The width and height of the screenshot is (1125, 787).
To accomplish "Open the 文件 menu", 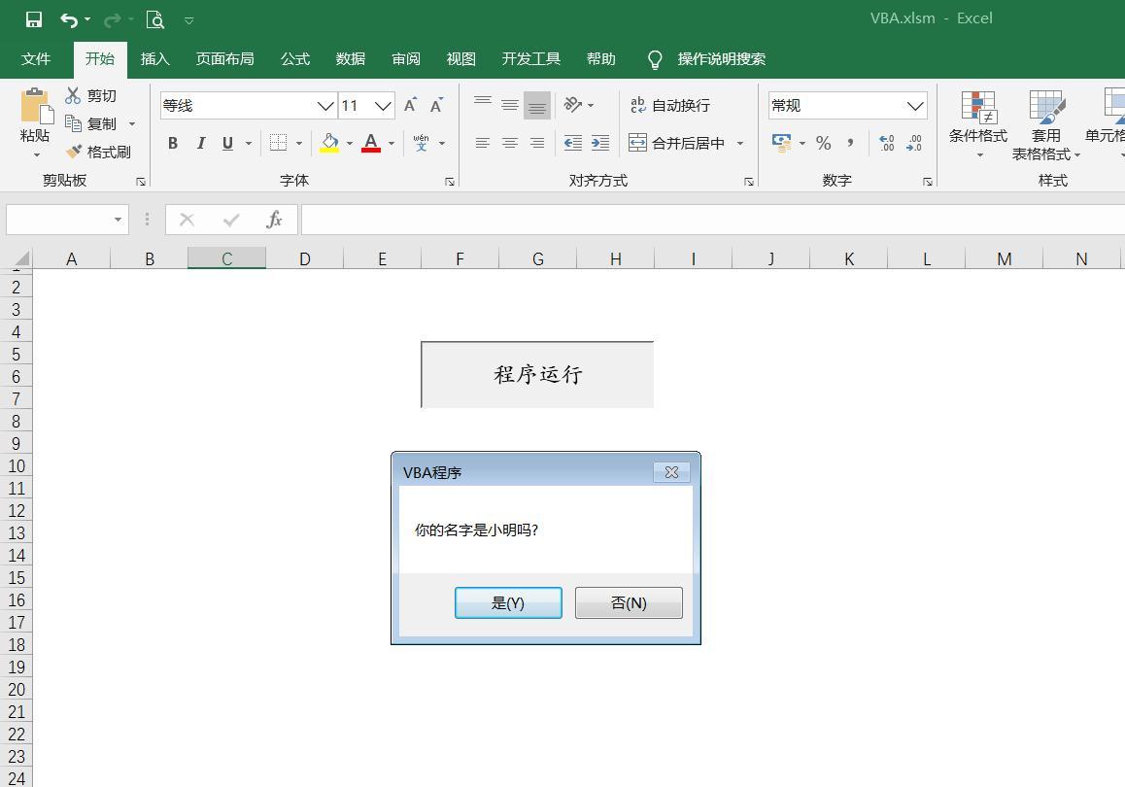I will click(37, 59).
